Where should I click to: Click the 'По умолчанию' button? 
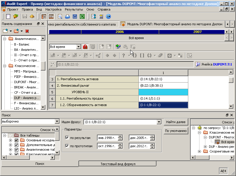click(176, 131)
